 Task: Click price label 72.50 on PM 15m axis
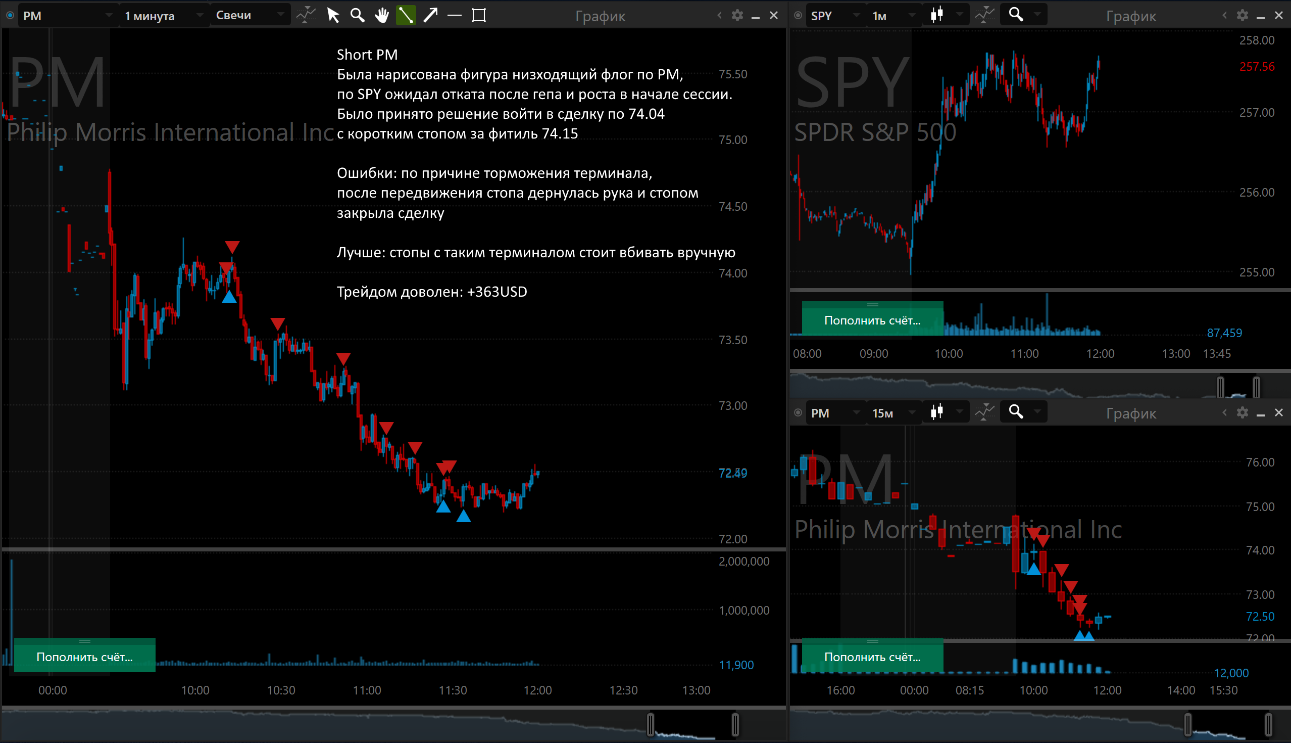1260,617
